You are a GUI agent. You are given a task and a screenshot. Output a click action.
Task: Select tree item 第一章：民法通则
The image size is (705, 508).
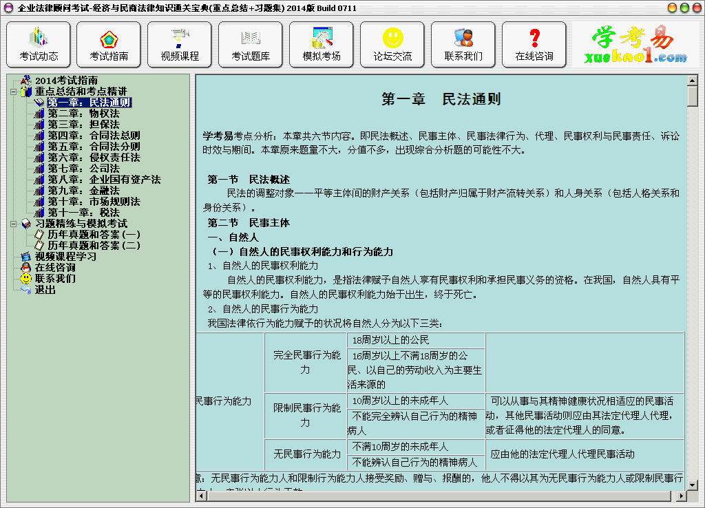coord(90,103)
